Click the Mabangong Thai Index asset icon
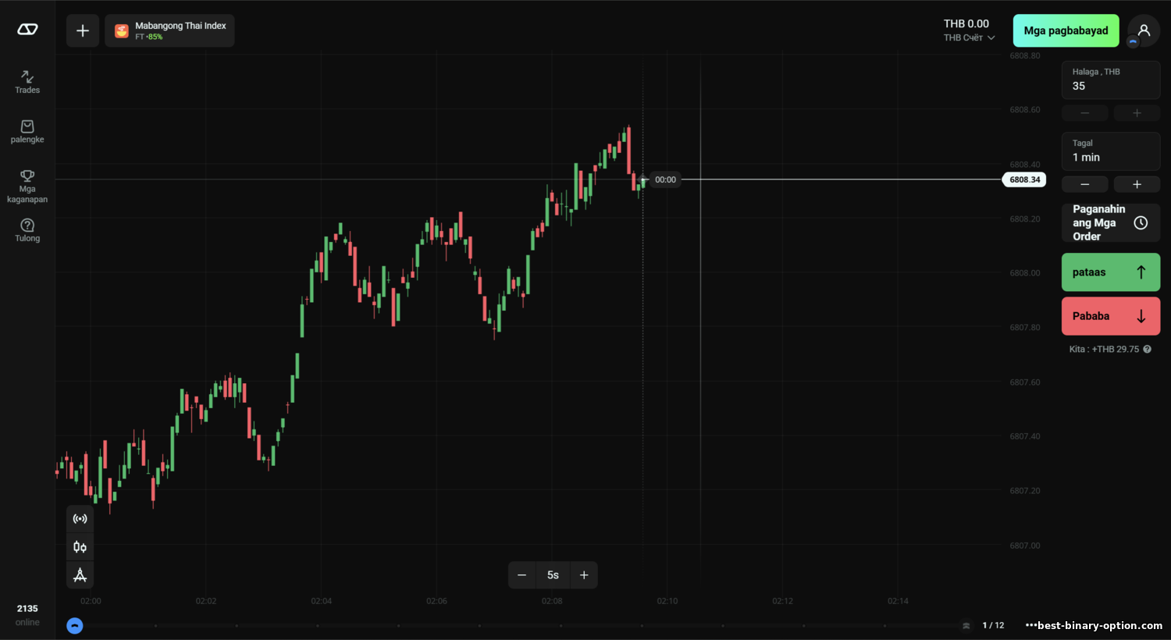This screenshot has width=1171, height=640. (122, 31)
